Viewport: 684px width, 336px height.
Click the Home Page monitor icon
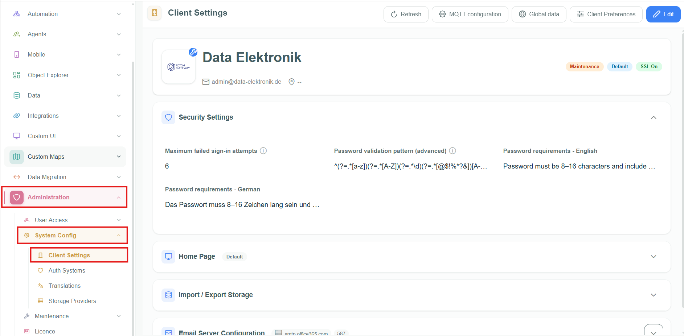coord(168,257)
